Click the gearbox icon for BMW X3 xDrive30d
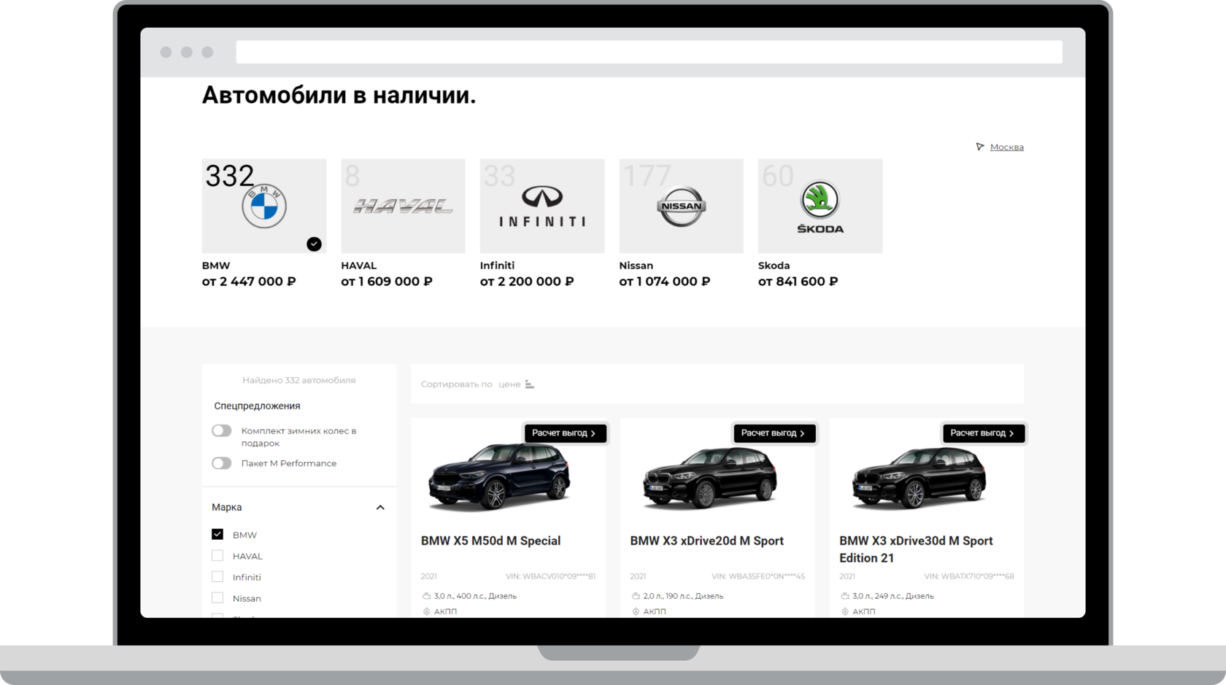This screenshot has width=1226, height=685. click(x=844, y=611)
